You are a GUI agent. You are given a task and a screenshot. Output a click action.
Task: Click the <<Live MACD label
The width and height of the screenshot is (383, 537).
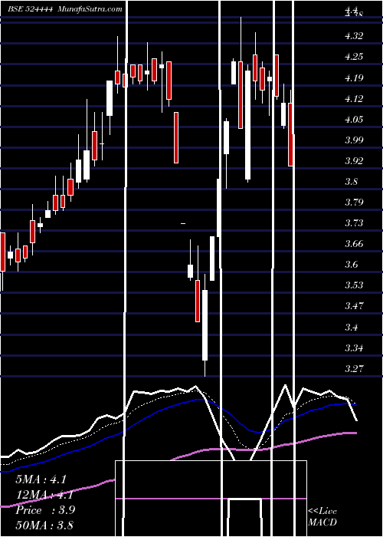tap(322, 516)
